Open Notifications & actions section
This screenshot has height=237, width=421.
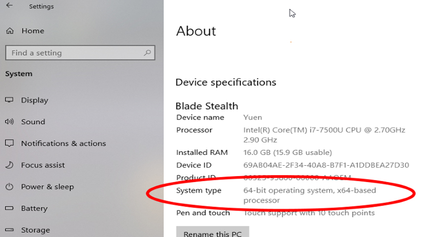63,144
